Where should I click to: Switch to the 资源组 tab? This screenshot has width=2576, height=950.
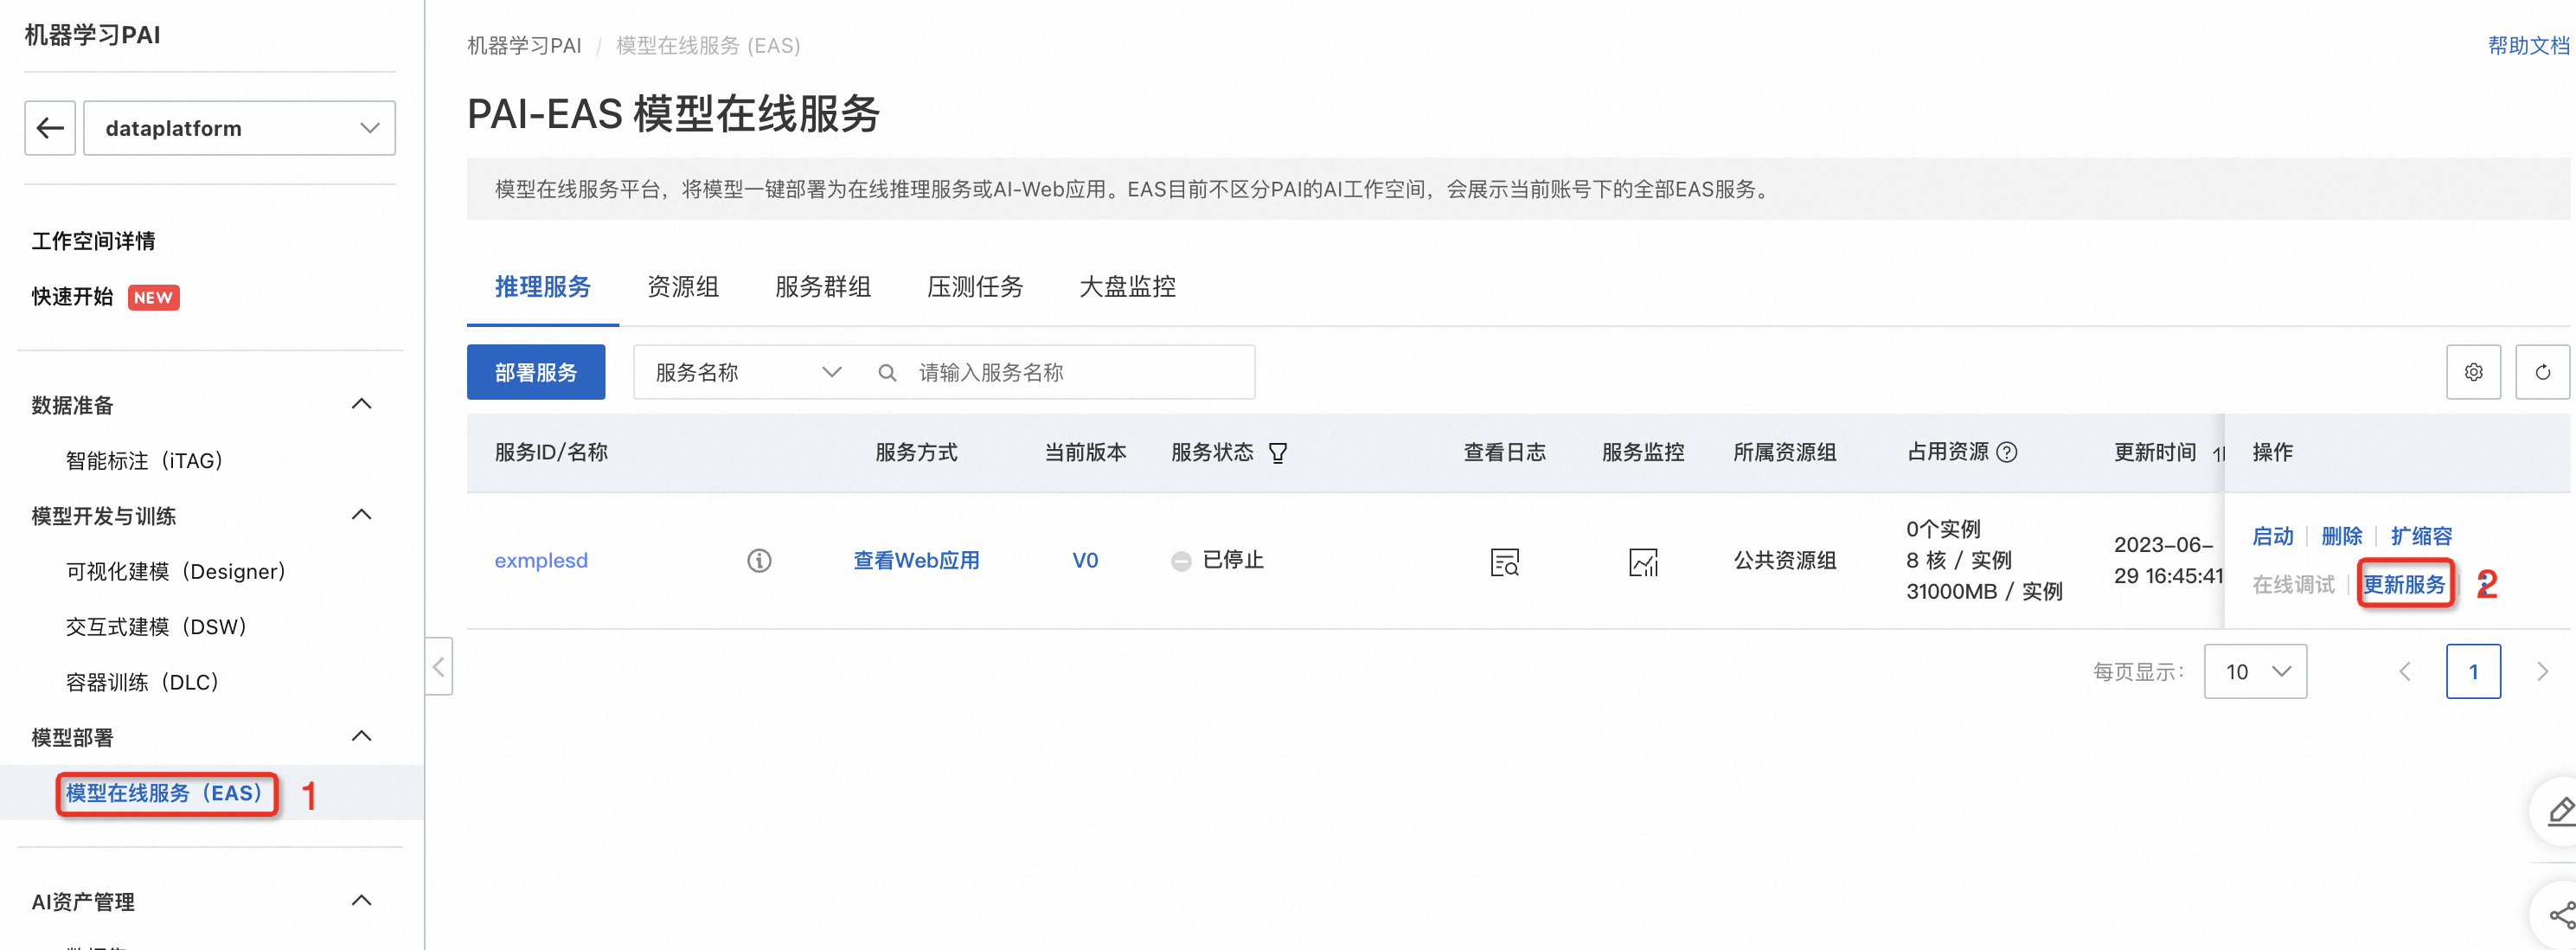pyautogui.click(x=684, y=287)
